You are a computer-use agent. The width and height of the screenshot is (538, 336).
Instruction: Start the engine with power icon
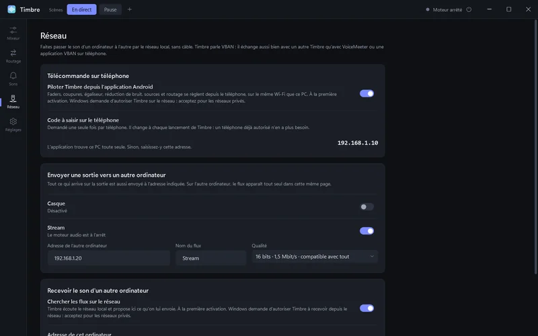coord(469,9)
